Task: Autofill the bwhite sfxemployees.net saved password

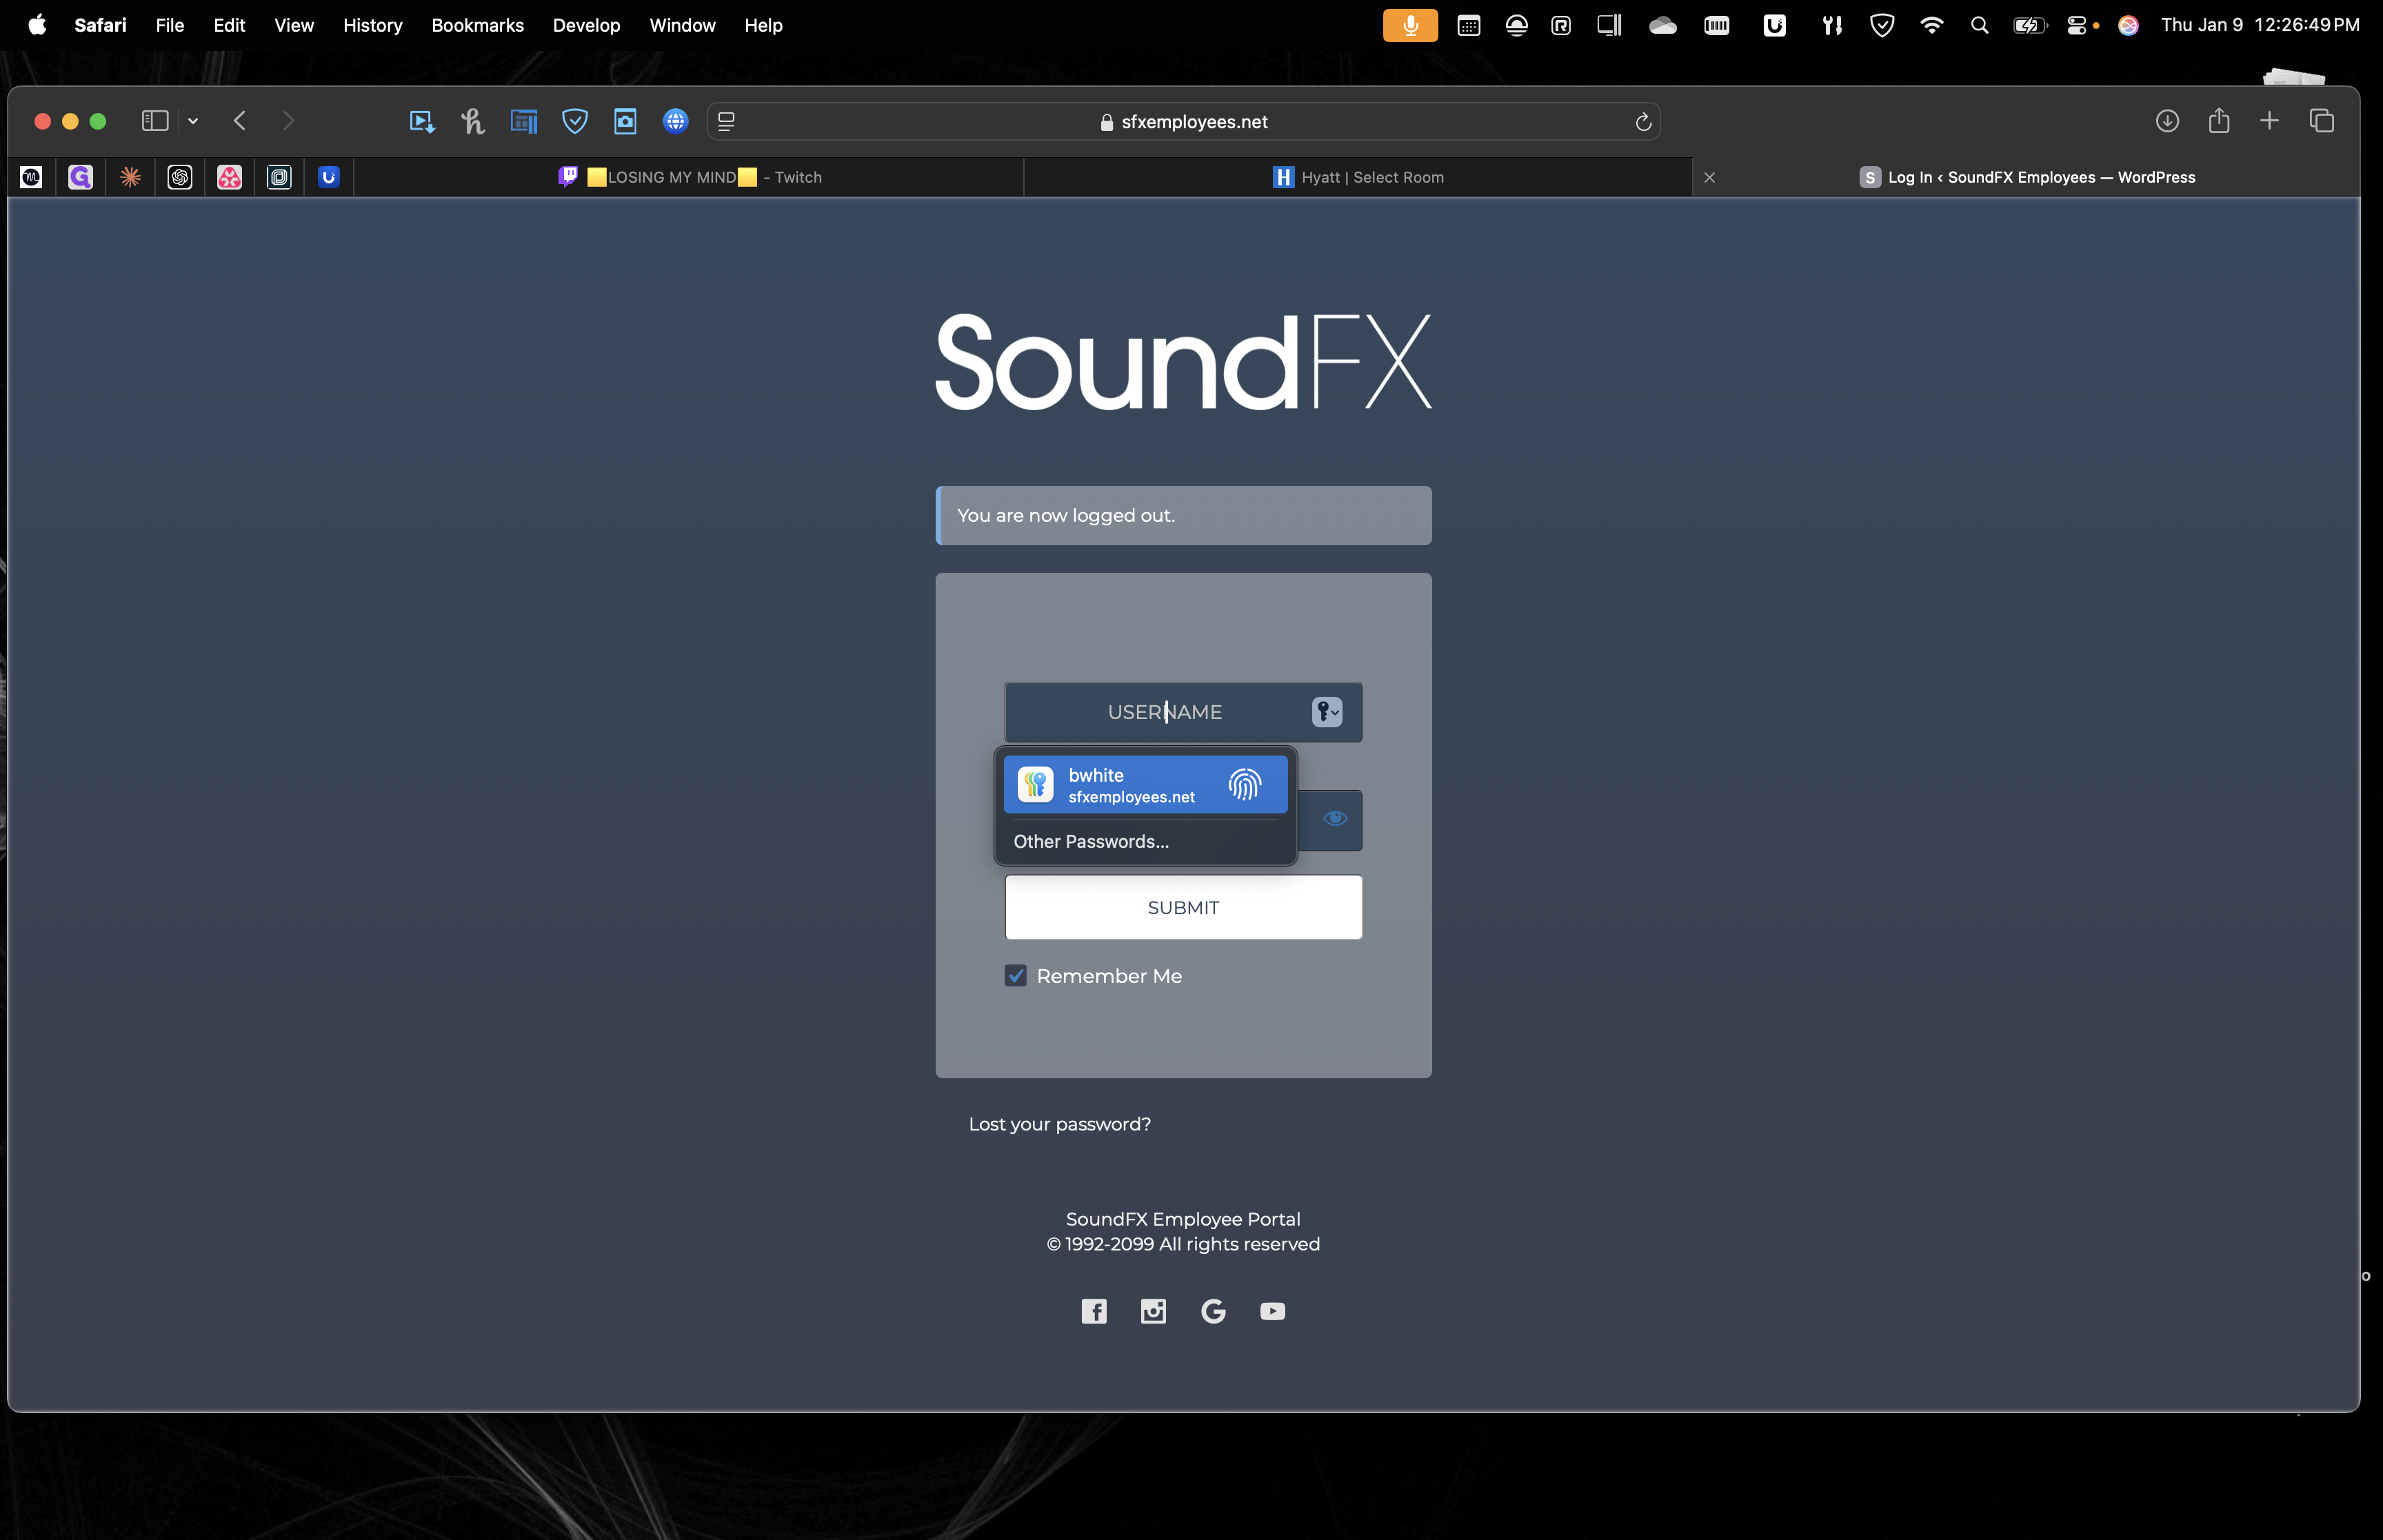Action: point(1146,785)
